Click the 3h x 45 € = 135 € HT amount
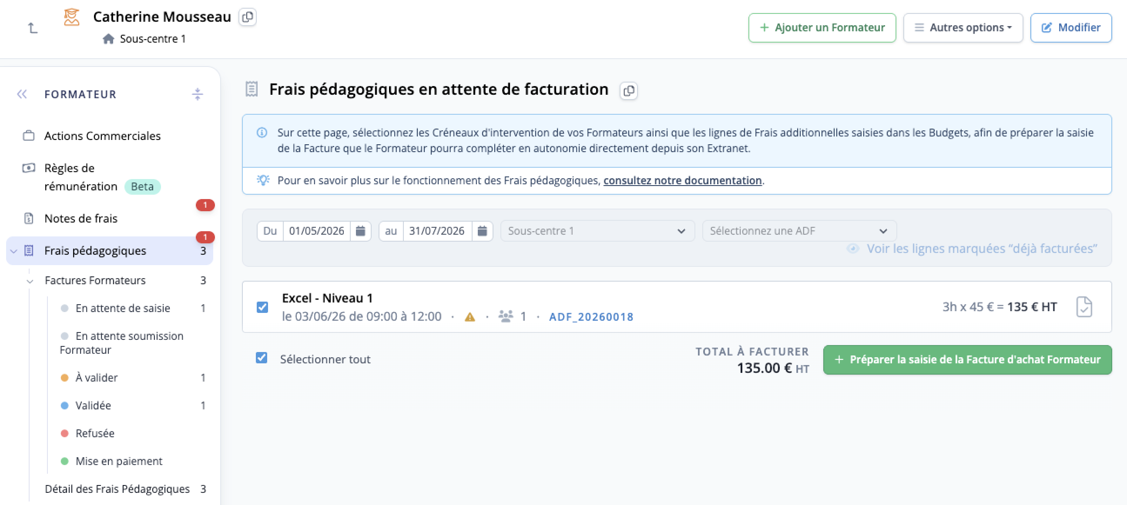 pos(1000,307)
